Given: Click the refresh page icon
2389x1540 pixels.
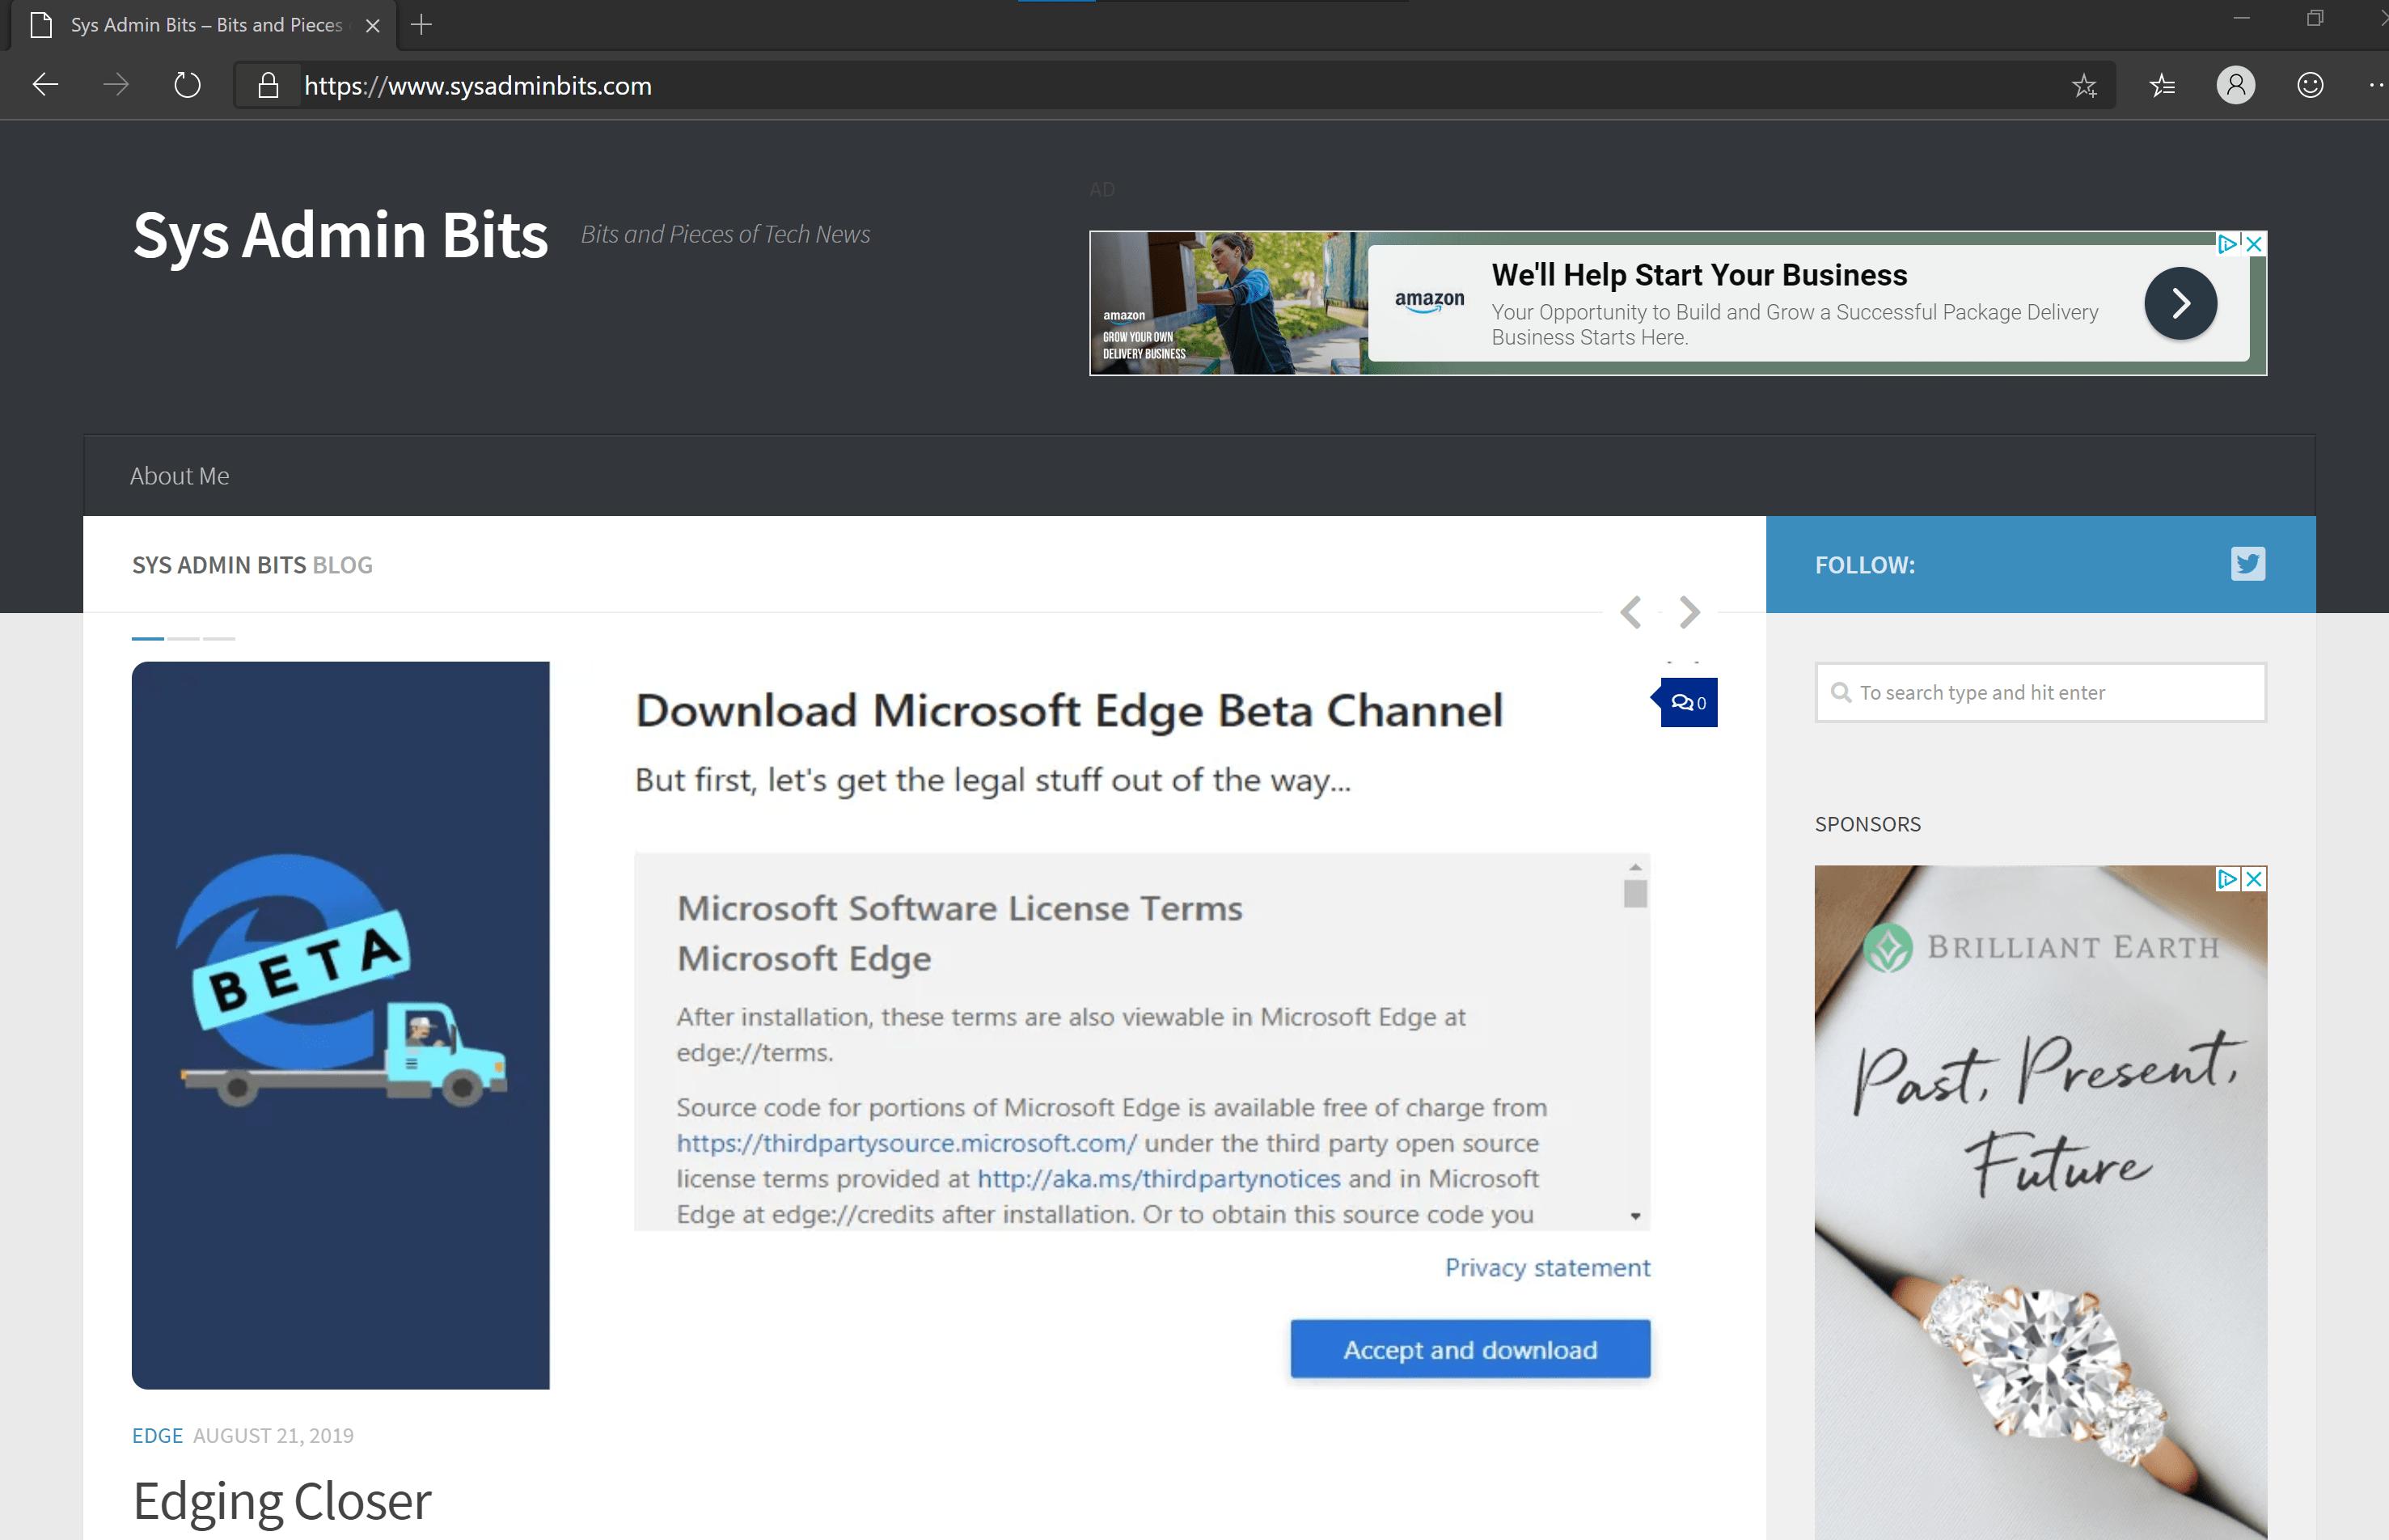Looking at the screenshot, I should 187,85.
